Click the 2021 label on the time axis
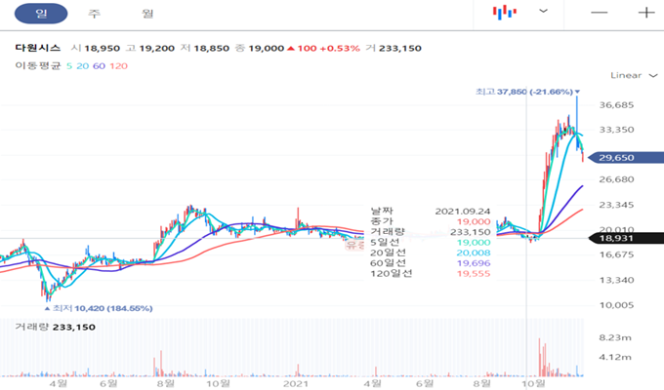Screen dimensions: 664x390 296,383
